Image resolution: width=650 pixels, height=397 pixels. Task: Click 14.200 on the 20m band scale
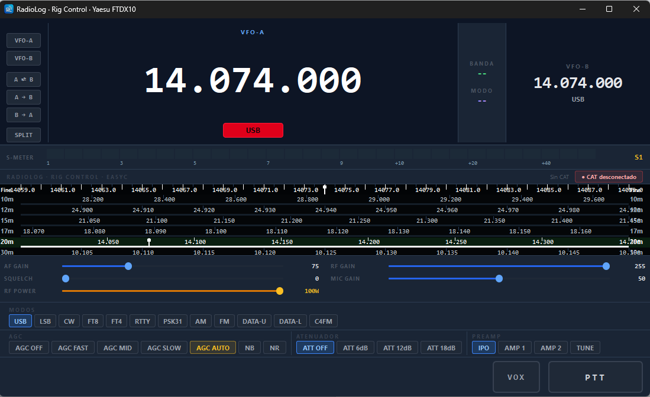click(x=369, y=242)
